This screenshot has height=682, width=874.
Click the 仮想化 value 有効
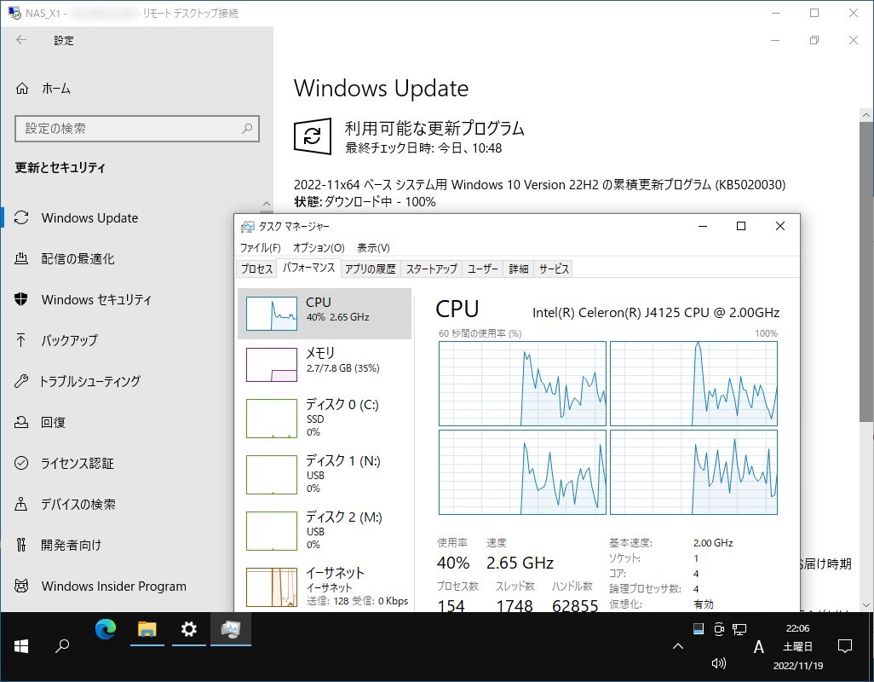[704, 604]
